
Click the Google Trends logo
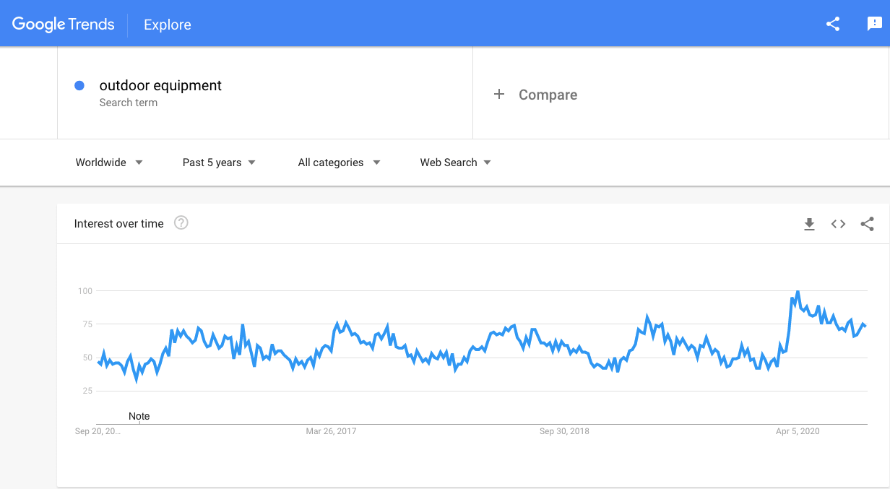point(64,24)
